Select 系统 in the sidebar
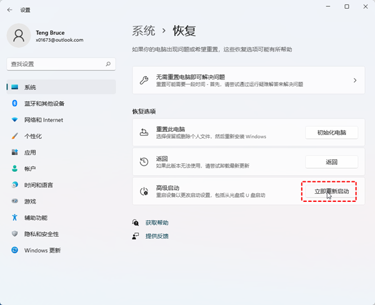 tap(61, 87)
